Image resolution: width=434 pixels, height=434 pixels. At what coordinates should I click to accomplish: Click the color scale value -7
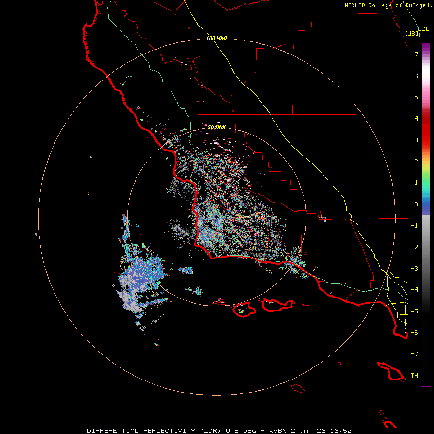pos(414,354)
